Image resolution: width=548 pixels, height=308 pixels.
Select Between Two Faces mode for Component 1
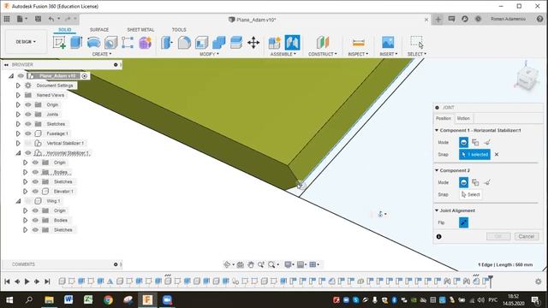pos(475,142)
